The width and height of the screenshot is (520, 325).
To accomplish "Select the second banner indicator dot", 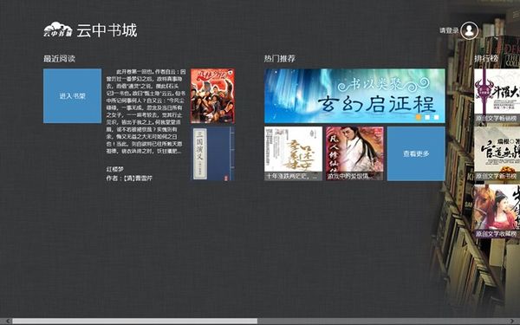I will pos(427,117).
